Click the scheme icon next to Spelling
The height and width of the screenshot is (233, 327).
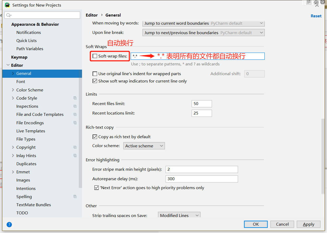point(75,196)
